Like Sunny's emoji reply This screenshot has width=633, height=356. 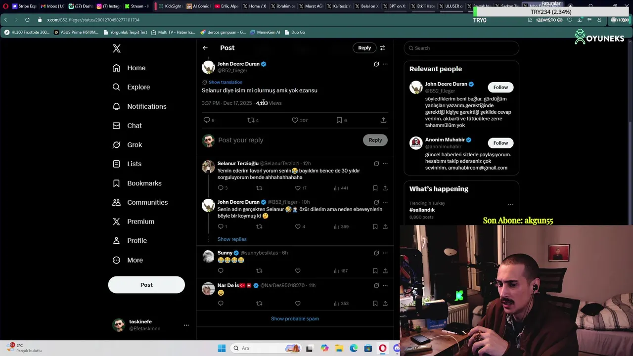(x=298, y=270)
